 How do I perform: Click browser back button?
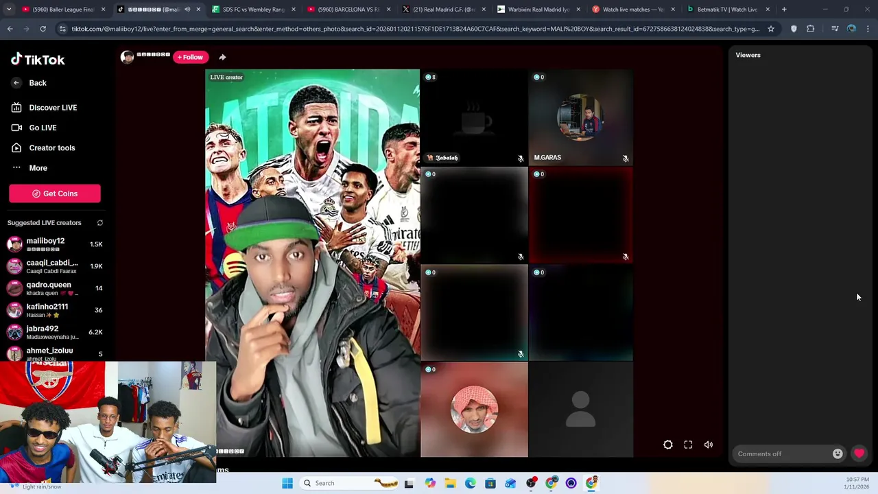click(x=10, y=29)
